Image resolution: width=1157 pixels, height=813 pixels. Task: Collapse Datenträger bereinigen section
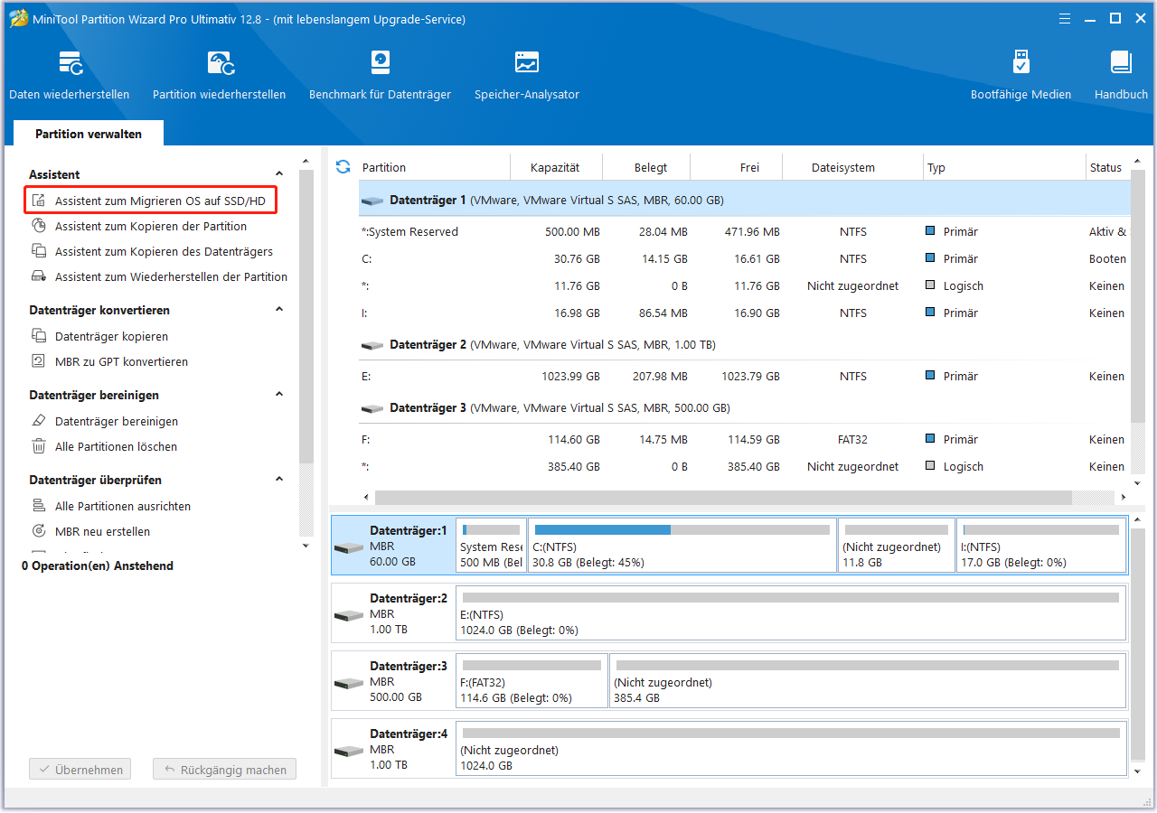coord(279,394)
